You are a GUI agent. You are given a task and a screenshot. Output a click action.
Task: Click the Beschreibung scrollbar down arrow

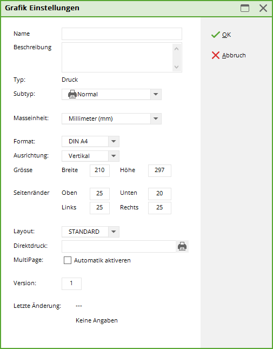pos(177,67)
